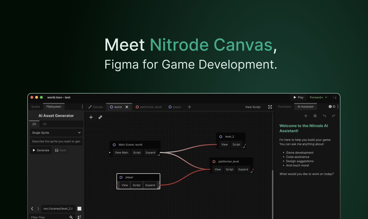Click the level_2 node circle icon
Screen dimensions: 368x219
point(221,137)
